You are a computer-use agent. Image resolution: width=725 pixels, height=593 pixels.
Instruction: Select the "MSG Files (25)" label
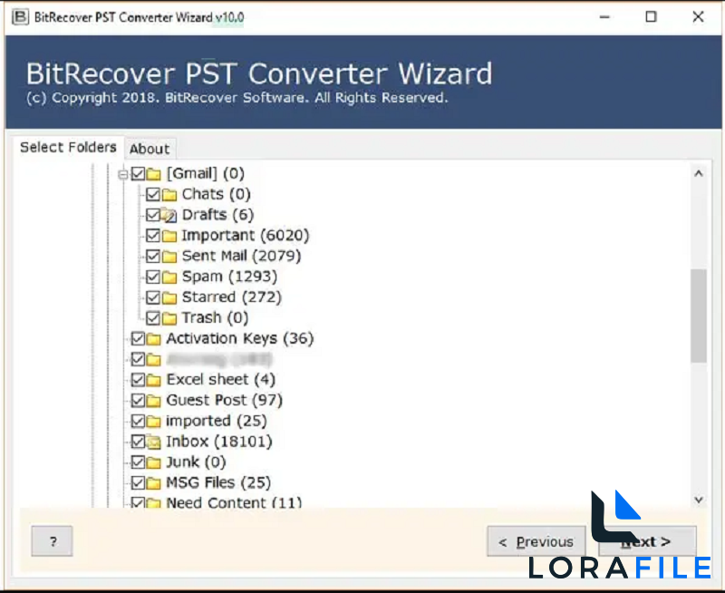click(x=218, y=482)
